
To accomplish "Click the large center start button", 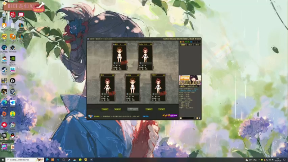I will coord(132,109).
